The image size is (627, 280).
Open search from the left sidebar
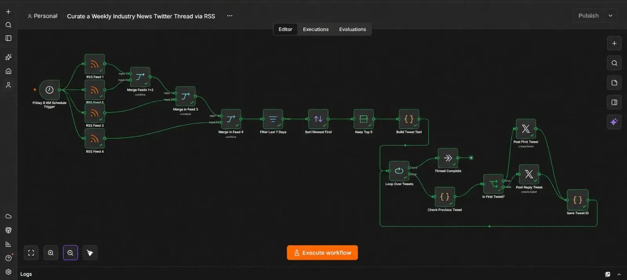[x=8, y=25]
